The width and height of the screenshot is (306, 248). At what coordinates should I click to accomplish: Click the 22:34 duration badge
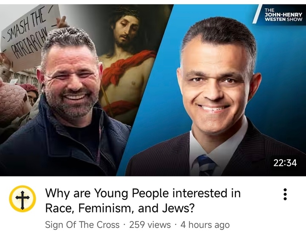(285, 163)
